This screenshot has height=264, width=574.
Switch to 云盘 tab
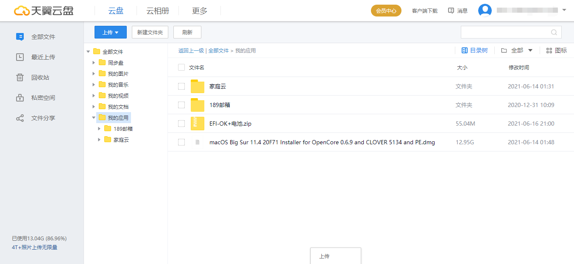(116, 11)
